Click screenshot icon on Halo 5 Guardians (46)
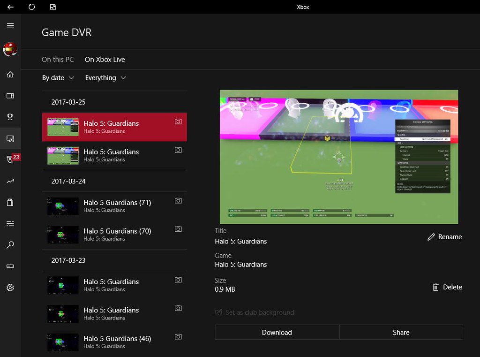The image size is (480, 357). tap(178, 337)
